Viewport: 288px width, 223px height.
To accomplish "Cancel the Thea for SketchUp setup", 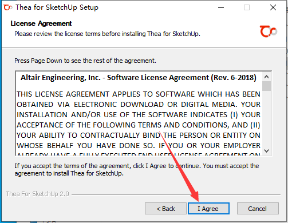I will tap(258, 209).
